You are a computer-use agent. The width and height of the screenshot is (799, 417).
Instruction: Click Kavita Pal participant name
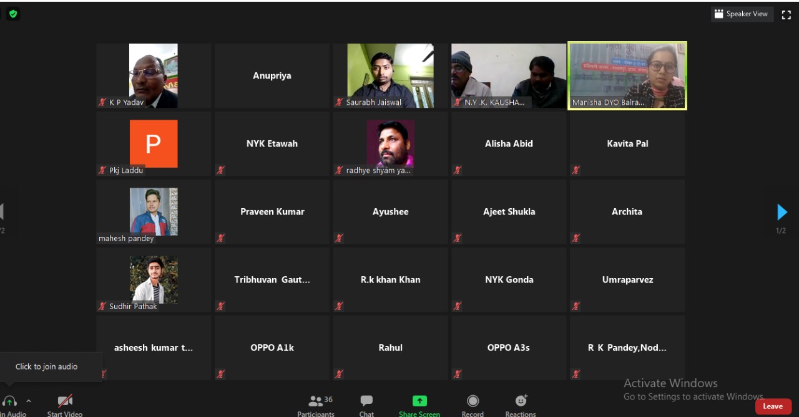(627, 143)
